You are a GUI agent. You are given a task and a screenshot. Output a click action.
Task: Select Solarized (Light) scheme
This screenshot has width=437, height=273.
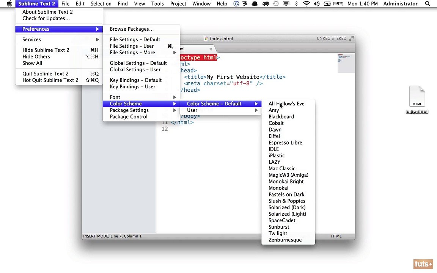(288, 214)
